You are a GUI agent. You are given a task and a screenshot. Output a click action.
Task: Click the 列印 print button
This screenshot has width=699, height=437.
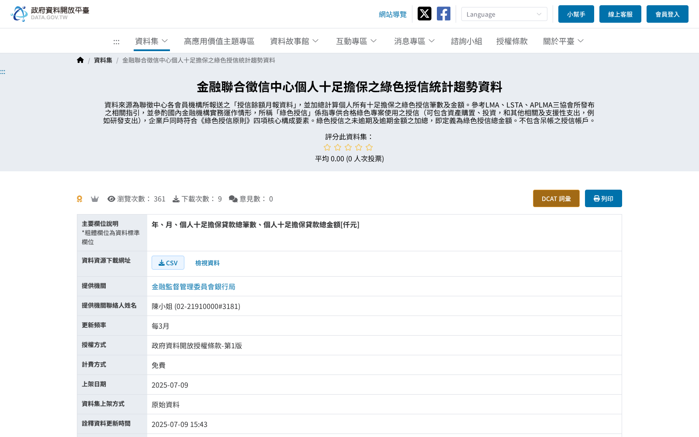coord(603,198)
